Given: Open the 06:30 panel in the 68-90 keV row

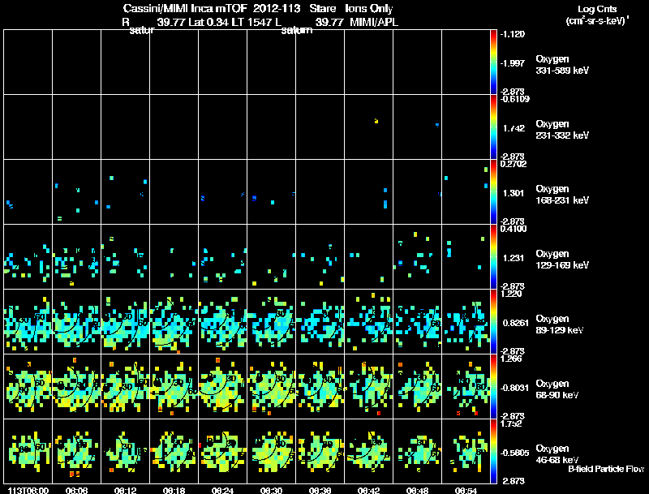Looking at the screenshot, I should pos(272,386).
